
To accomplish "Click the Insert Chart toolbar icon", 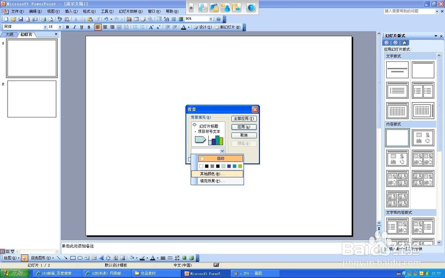I will tap(129, 19).
